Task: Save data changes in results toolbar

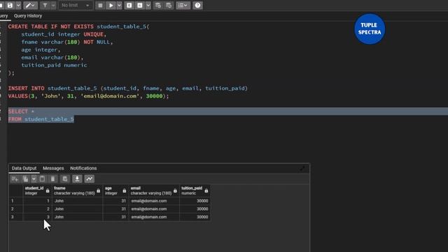Action: [x=65, y=179]
